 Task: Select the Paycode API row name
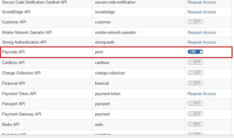(x=13, y=52)
